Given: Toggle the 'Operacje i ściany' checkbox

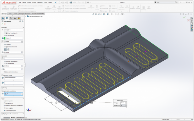Looking at the screenshot, I should pos(2,75).
